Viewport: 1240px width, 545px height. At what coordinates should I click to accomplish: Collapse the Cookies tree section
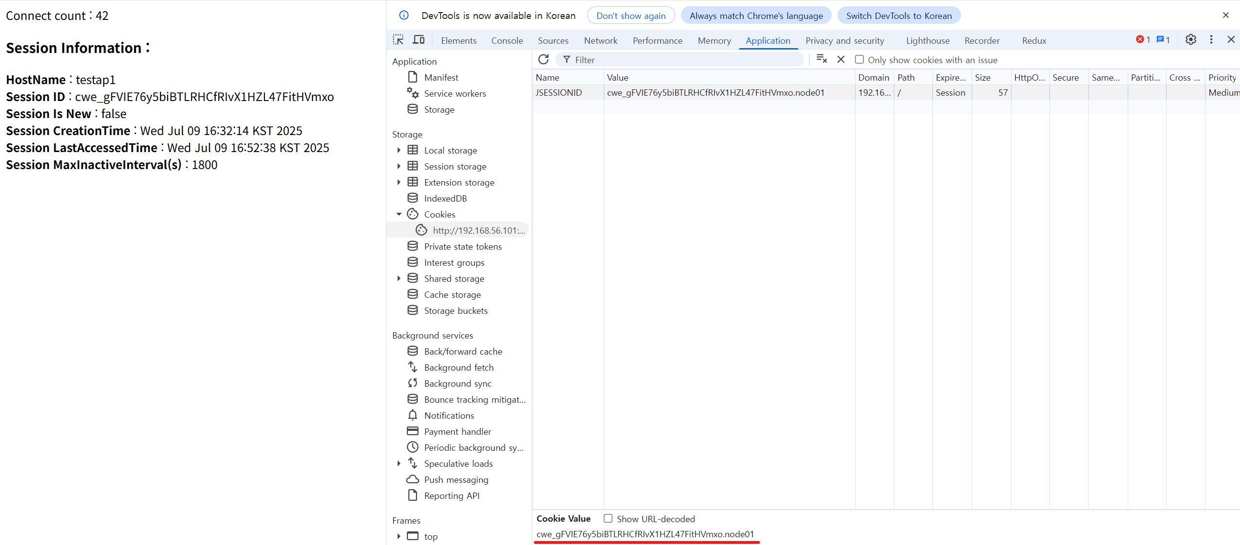pos(399,214)
